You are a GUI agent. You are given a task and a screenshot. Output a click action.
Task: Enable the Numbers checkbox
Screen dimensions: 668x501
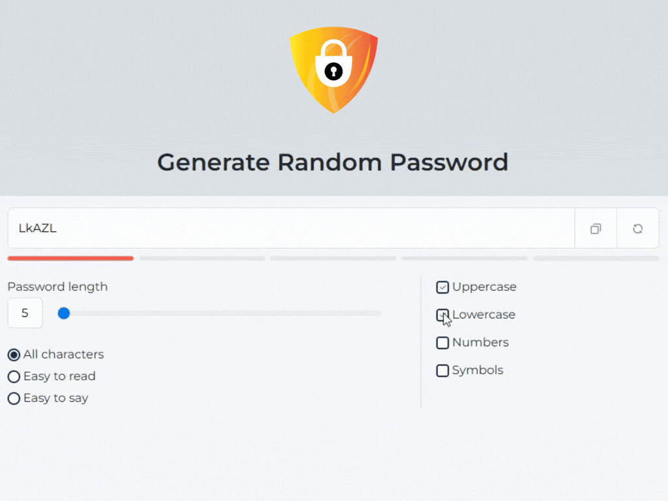(442, 342)
